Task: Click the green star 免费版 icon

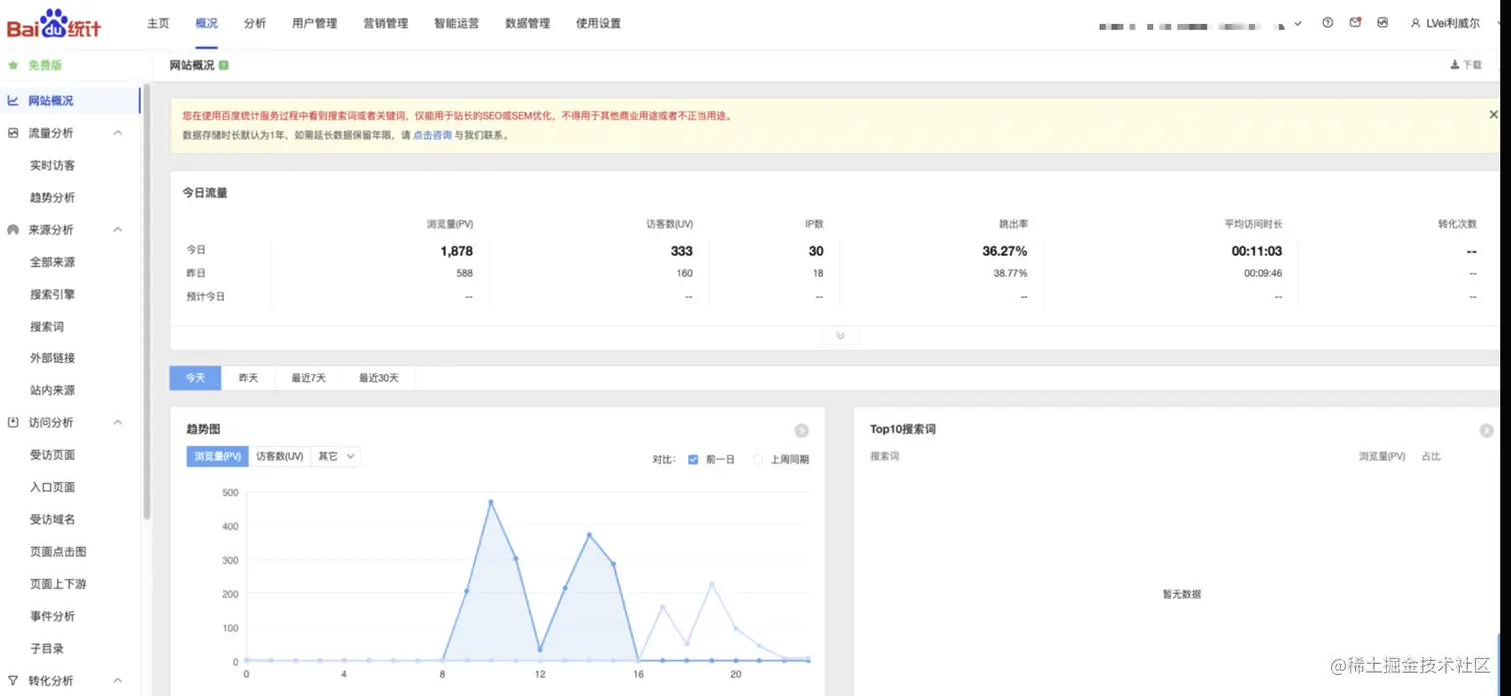Action: 14,65
